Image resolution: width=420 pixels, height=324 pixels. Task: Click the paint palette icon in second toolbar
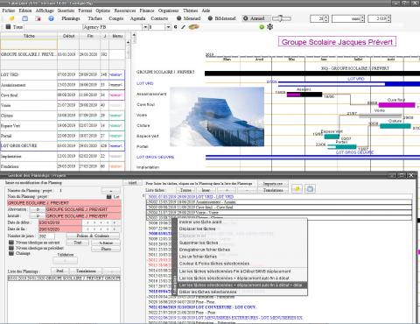[x=193, y=27]
